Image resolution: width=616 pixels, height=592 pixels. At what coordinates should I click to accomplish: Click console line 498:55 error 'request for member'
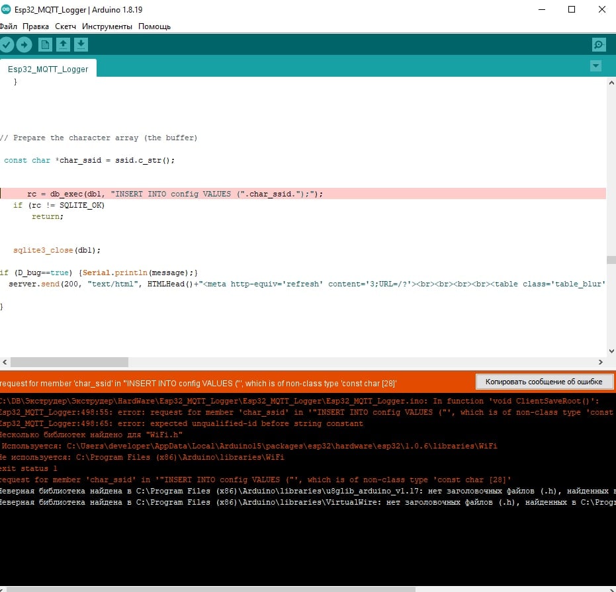pos(306,413)
